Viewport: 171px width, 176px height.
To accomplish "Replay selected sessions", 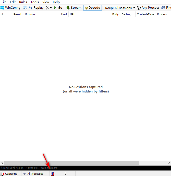I will point(36,8).
